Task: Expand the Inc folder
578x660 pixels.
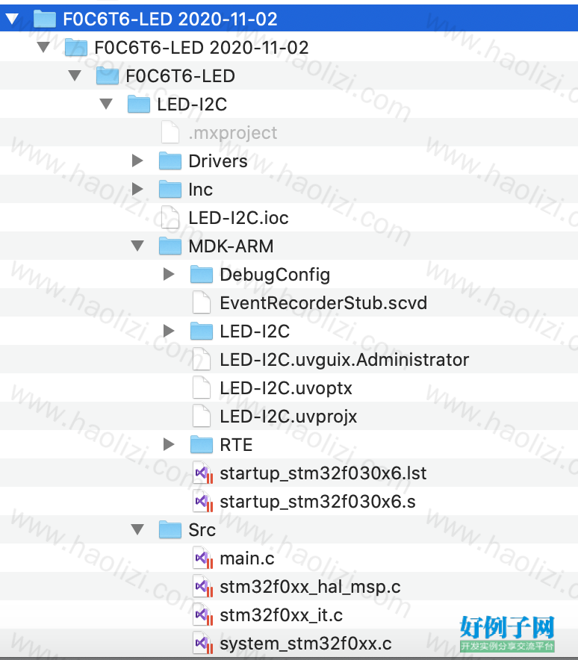Action: tap(137, 189)
